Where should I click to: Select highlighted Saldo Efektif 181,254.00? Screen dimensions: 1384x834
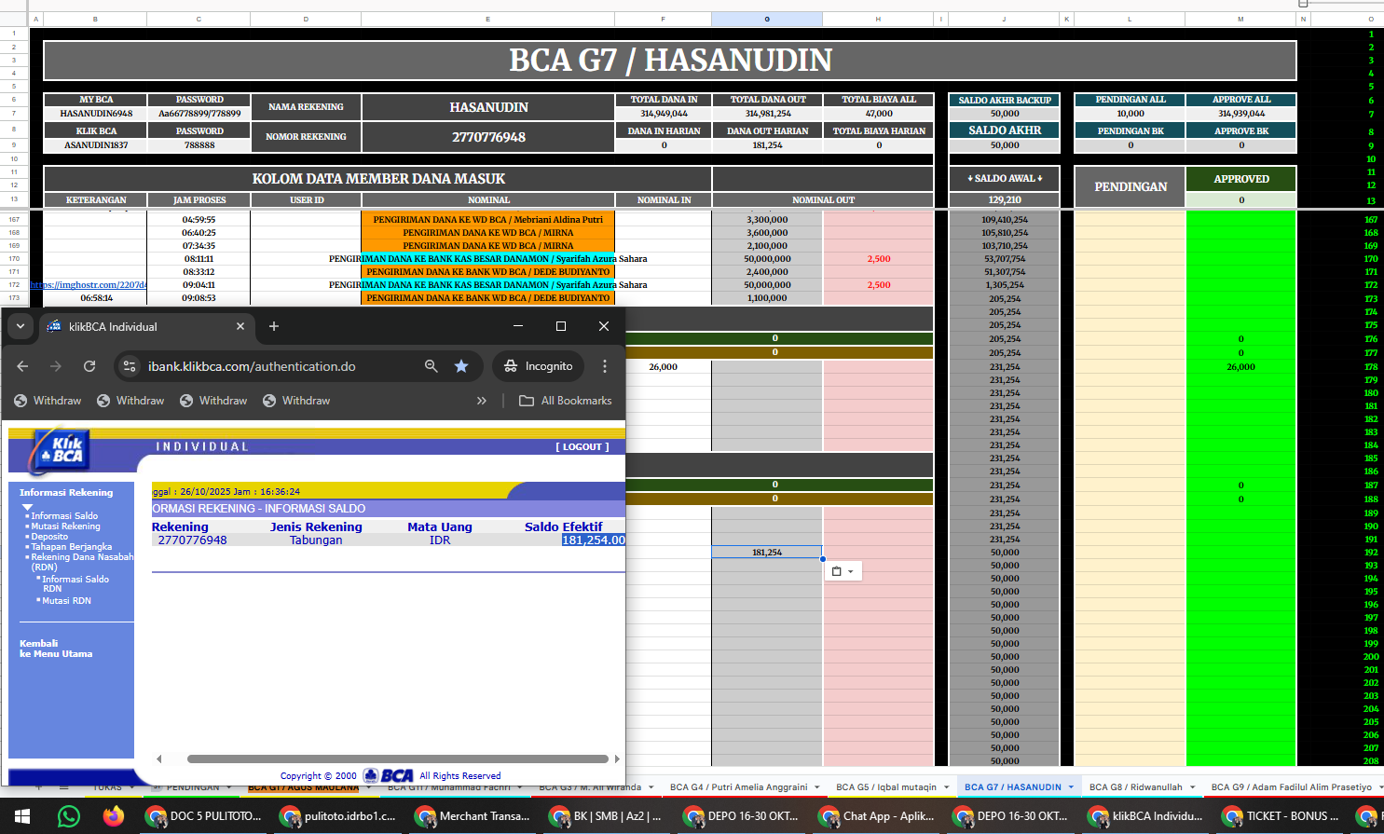[594, 540]
